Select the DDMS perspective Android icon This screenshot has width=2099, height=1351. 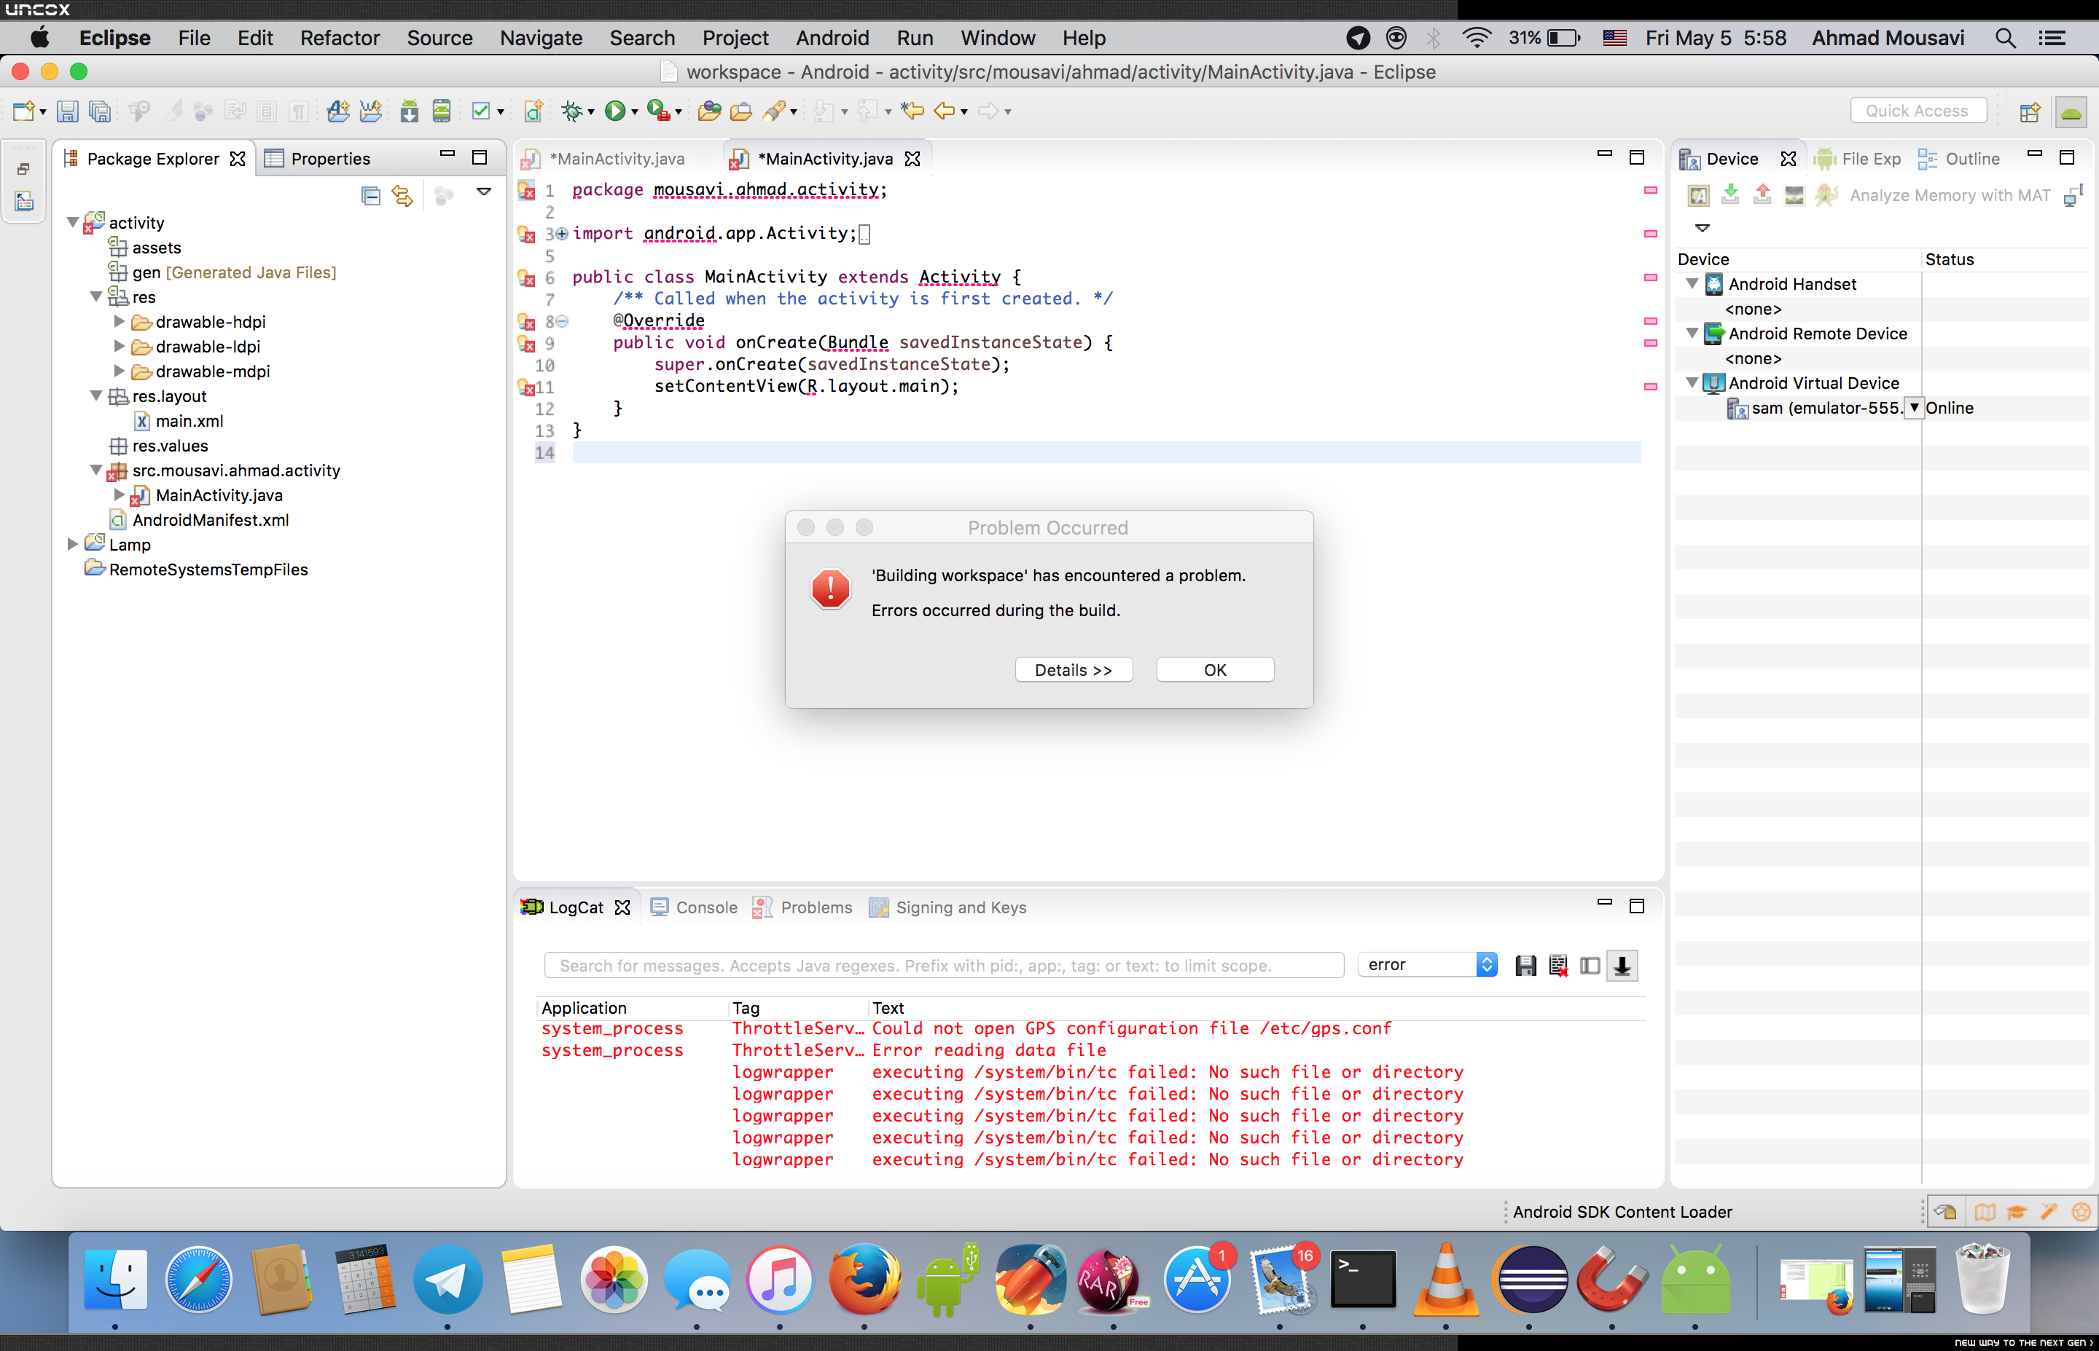coord(2071,111)
